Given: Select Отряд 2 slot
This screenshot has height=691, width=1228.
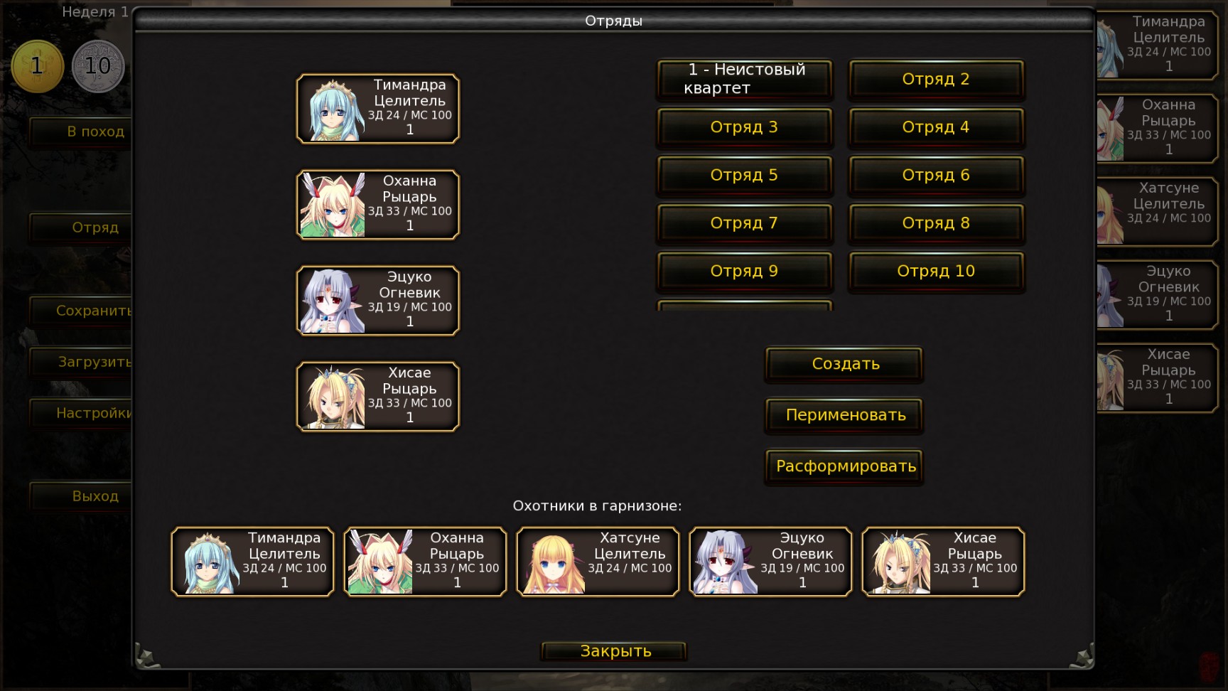Looking at the screenshot, I should [936, 79].
